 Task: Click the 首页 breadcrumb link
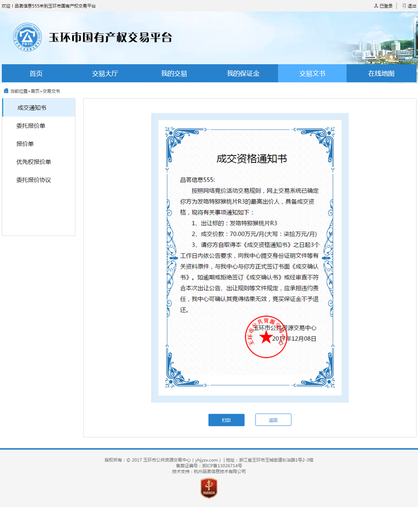click(35, 91)
